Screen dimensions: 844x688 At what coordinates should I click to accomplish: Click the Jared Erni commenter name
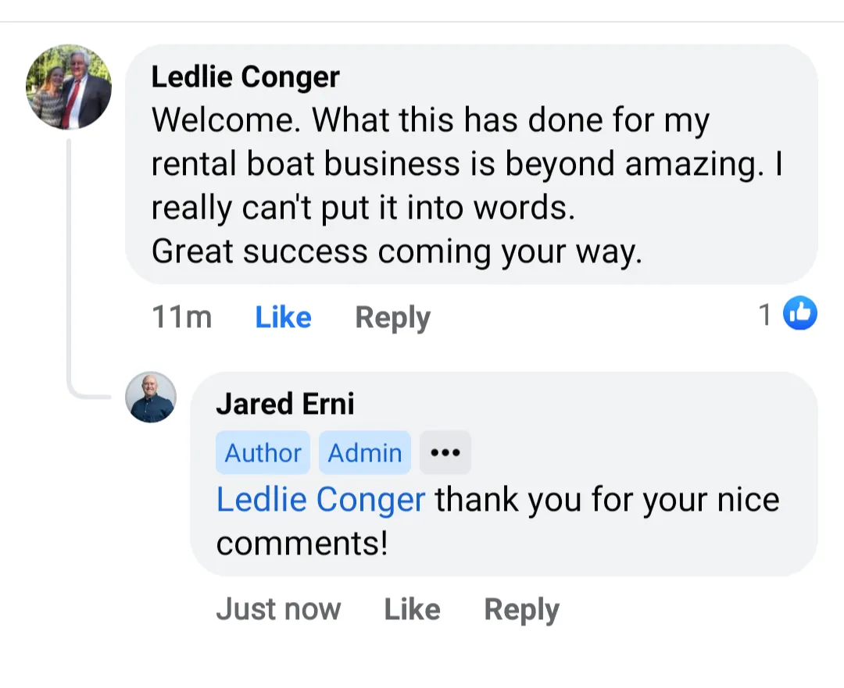coord(285,404)
